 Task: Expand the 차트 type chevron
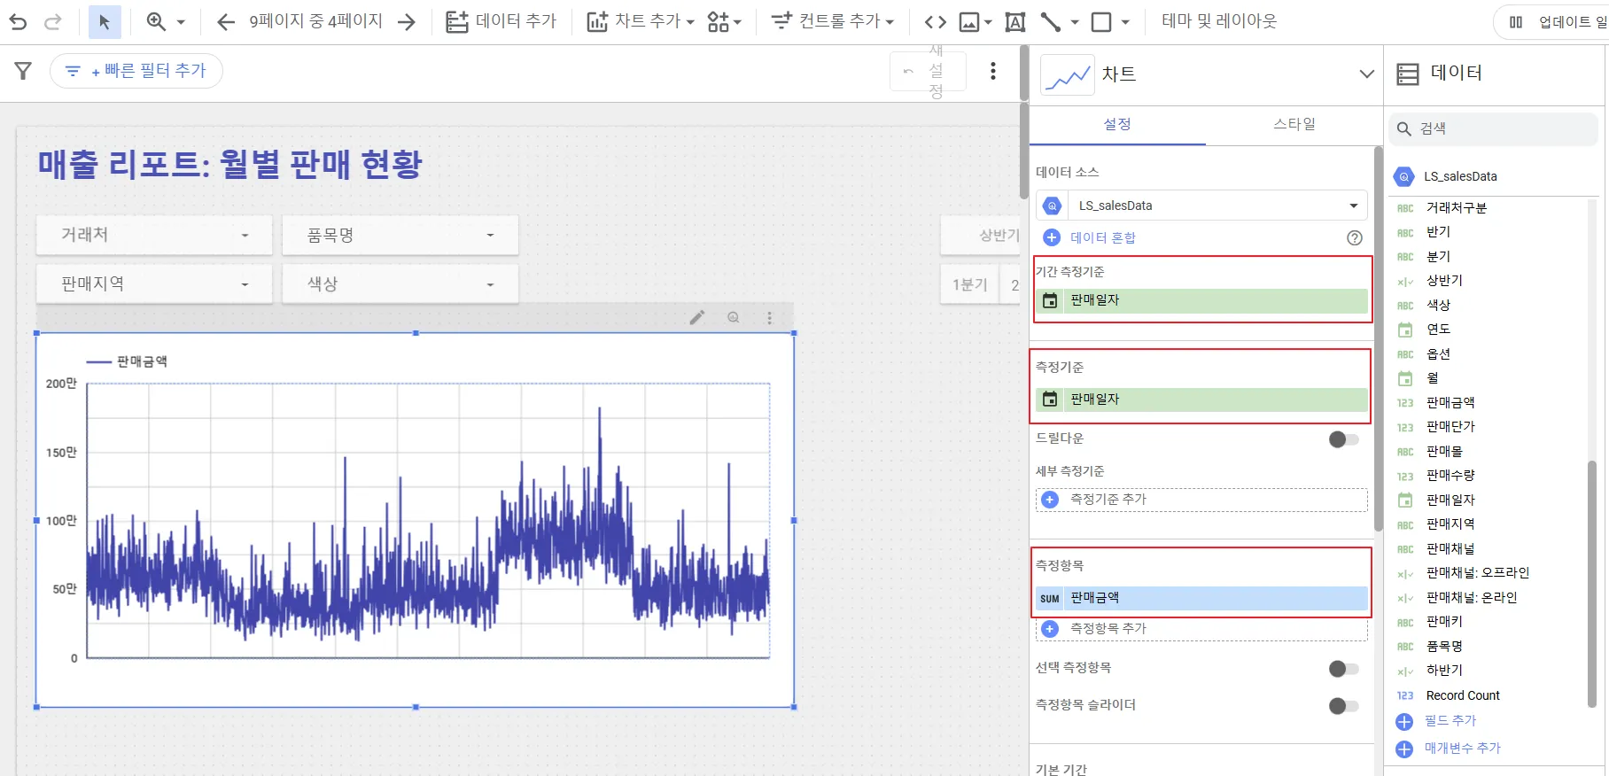click(1366, 74)
